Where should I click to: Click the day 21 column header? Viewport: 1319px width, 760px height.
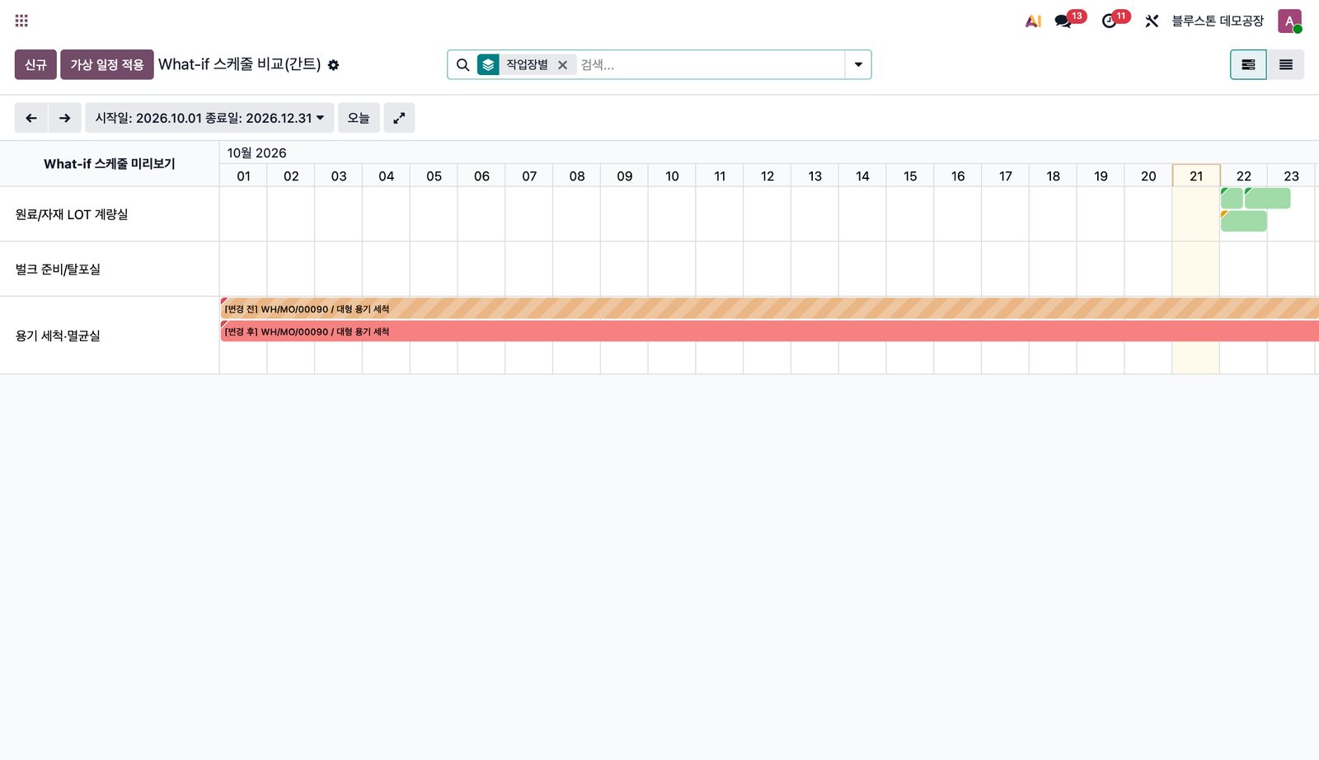(x=1196, y=176)
